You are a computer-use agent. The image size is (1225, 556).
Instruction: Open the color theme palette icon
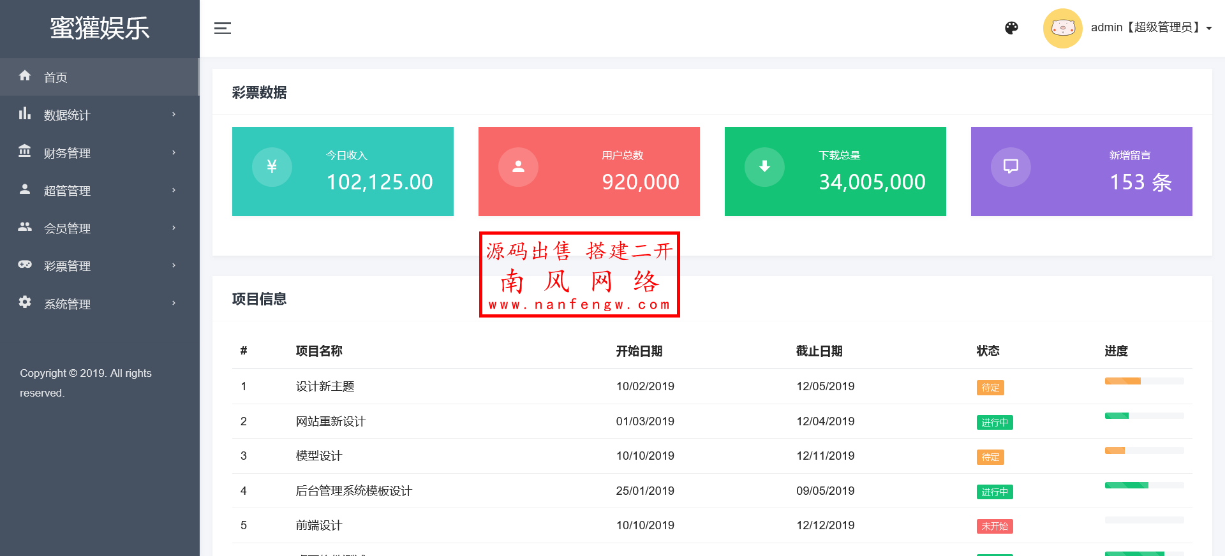(x=1011, y=28)
